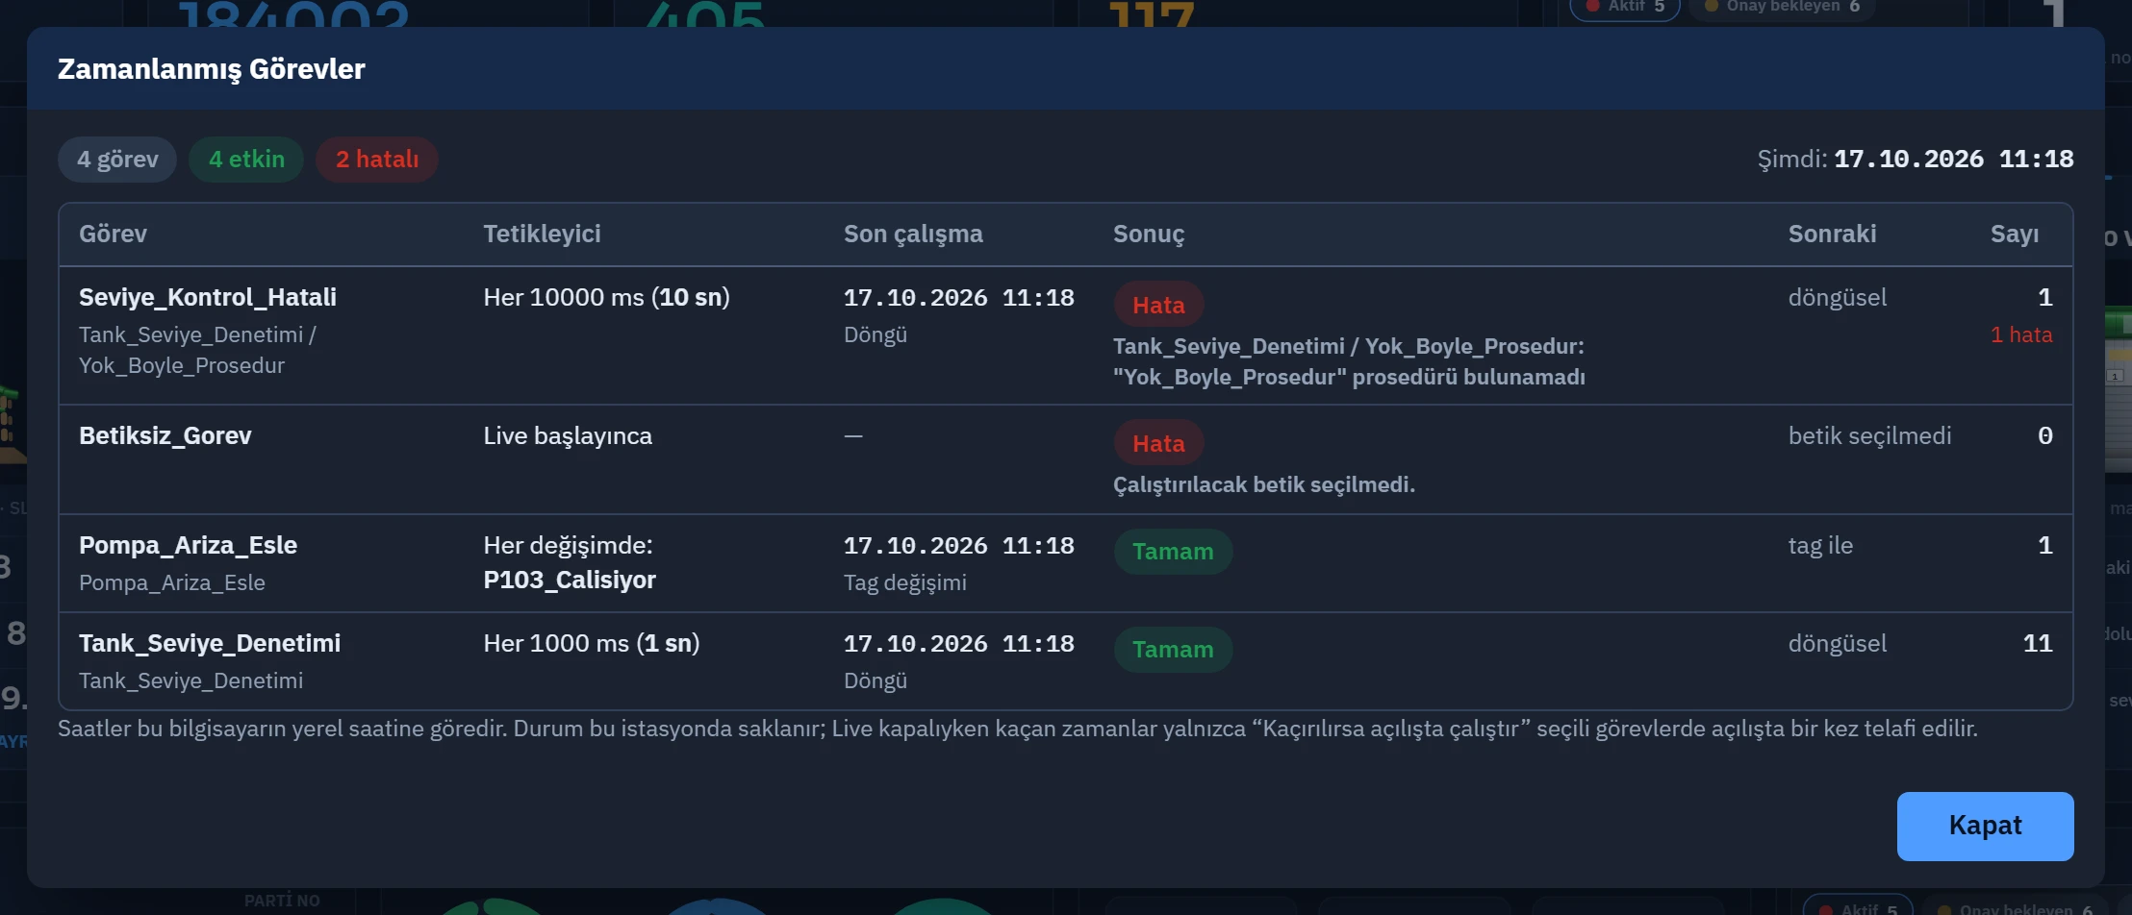2132x915 pixels.
Task: Select the "4 etkin" badge
Action: click(246, 160)
